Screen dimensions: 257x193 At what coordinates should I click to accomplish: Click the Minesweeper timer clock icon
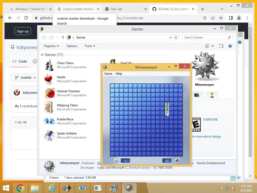tap(116, 160)
